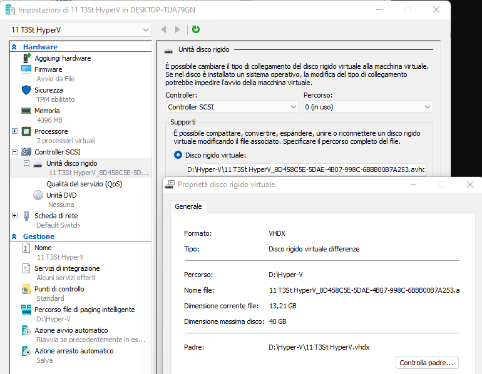Click the Sicurezza shield icon
The height and width of the screenshot is (374, 482).
[x=26, y=90]
